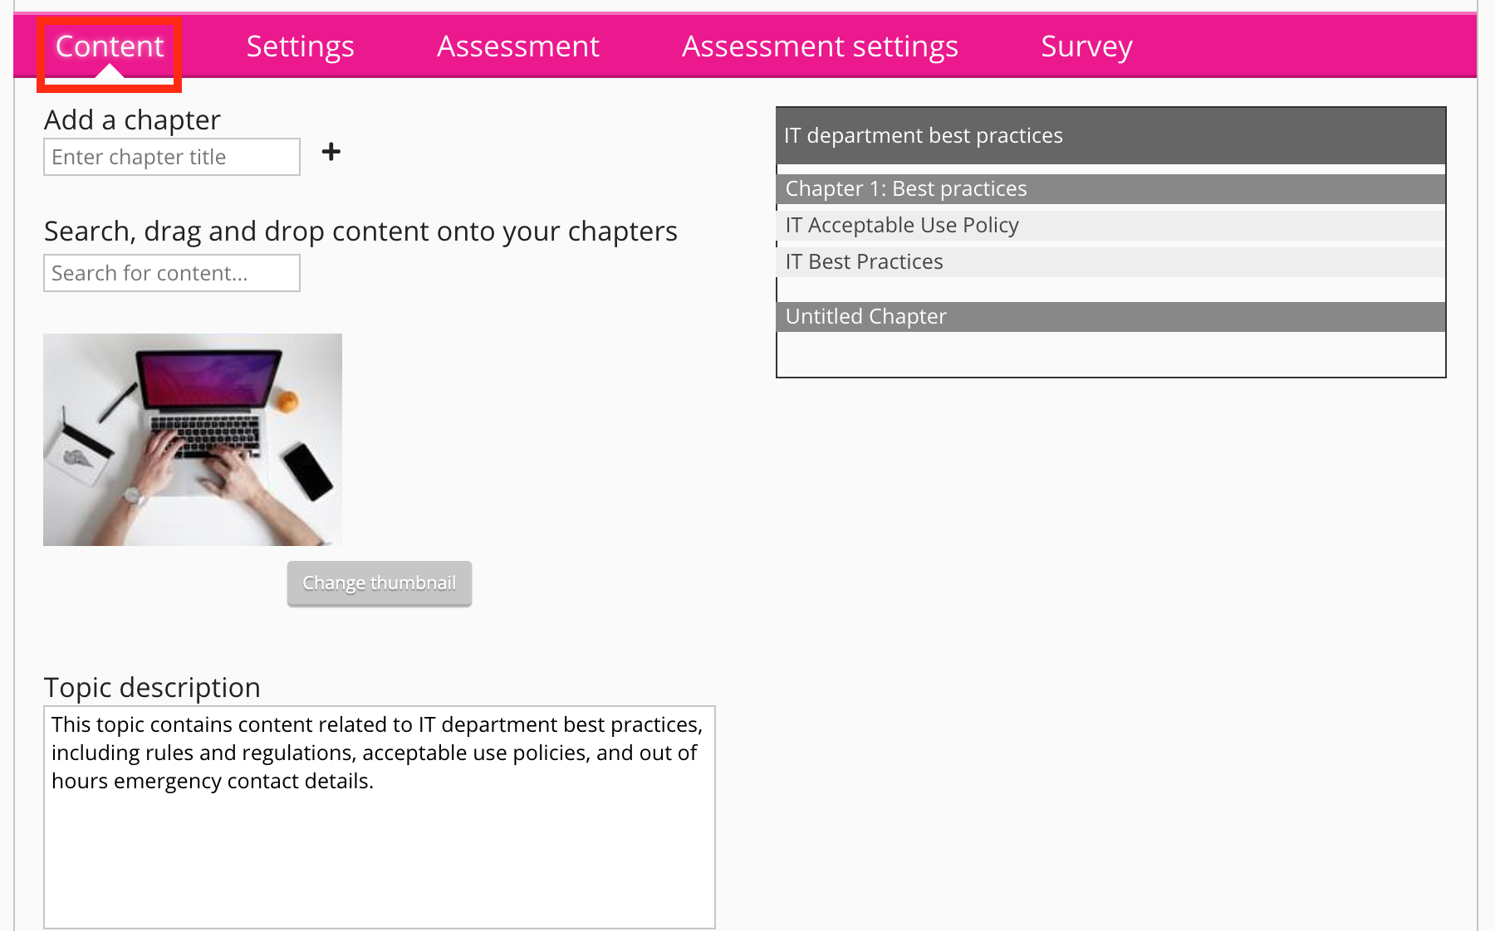The height and width of the screenshot is (931, 1495).
Task: Switch to the Content tab
Action: [x=110, y=46]
